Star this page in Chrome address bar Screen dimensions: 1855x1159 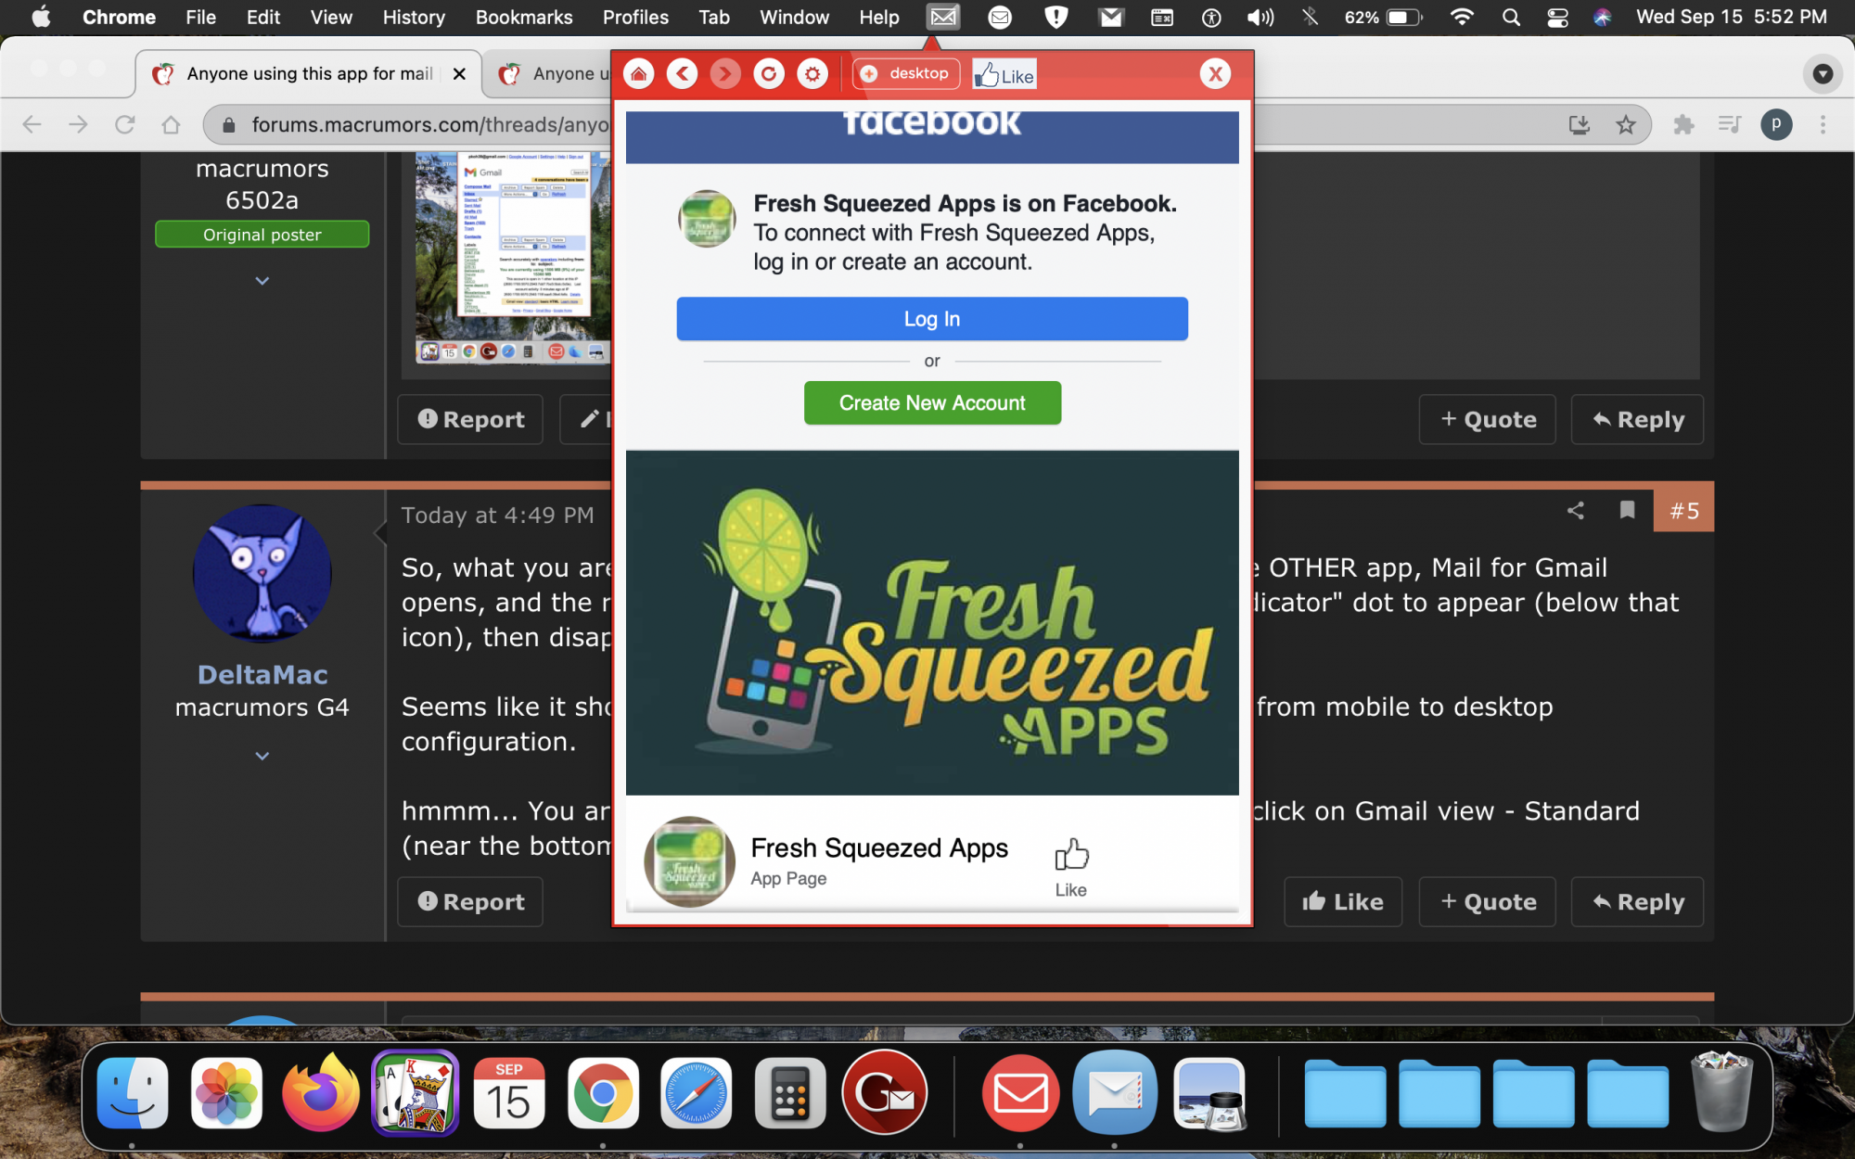click(1626, 124)
